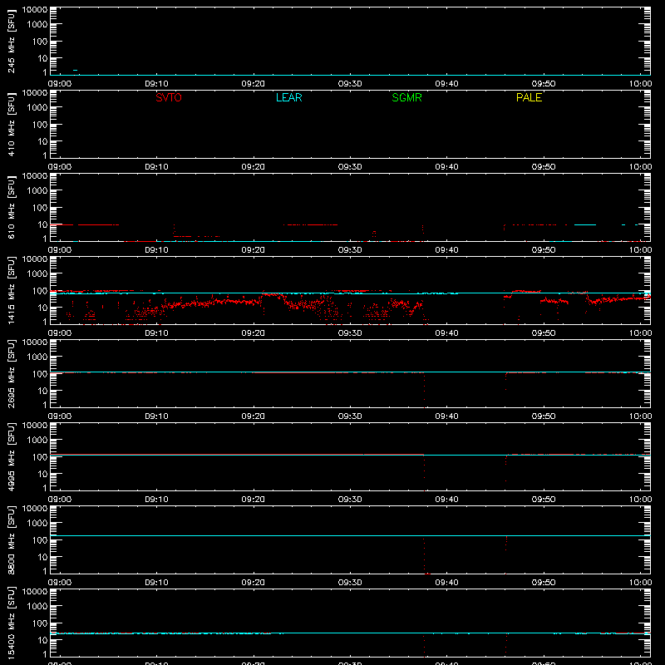Image resolution: width=665 pixels, height=665 pixels.
Task: Click 09:40 time label under 2695 MHz panel
Action: tap(446, 416)
